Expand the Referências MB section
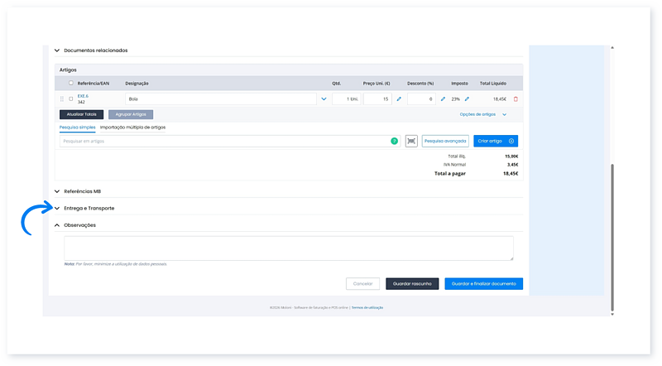The image size is (662, 366). click(x=57, y=191)
